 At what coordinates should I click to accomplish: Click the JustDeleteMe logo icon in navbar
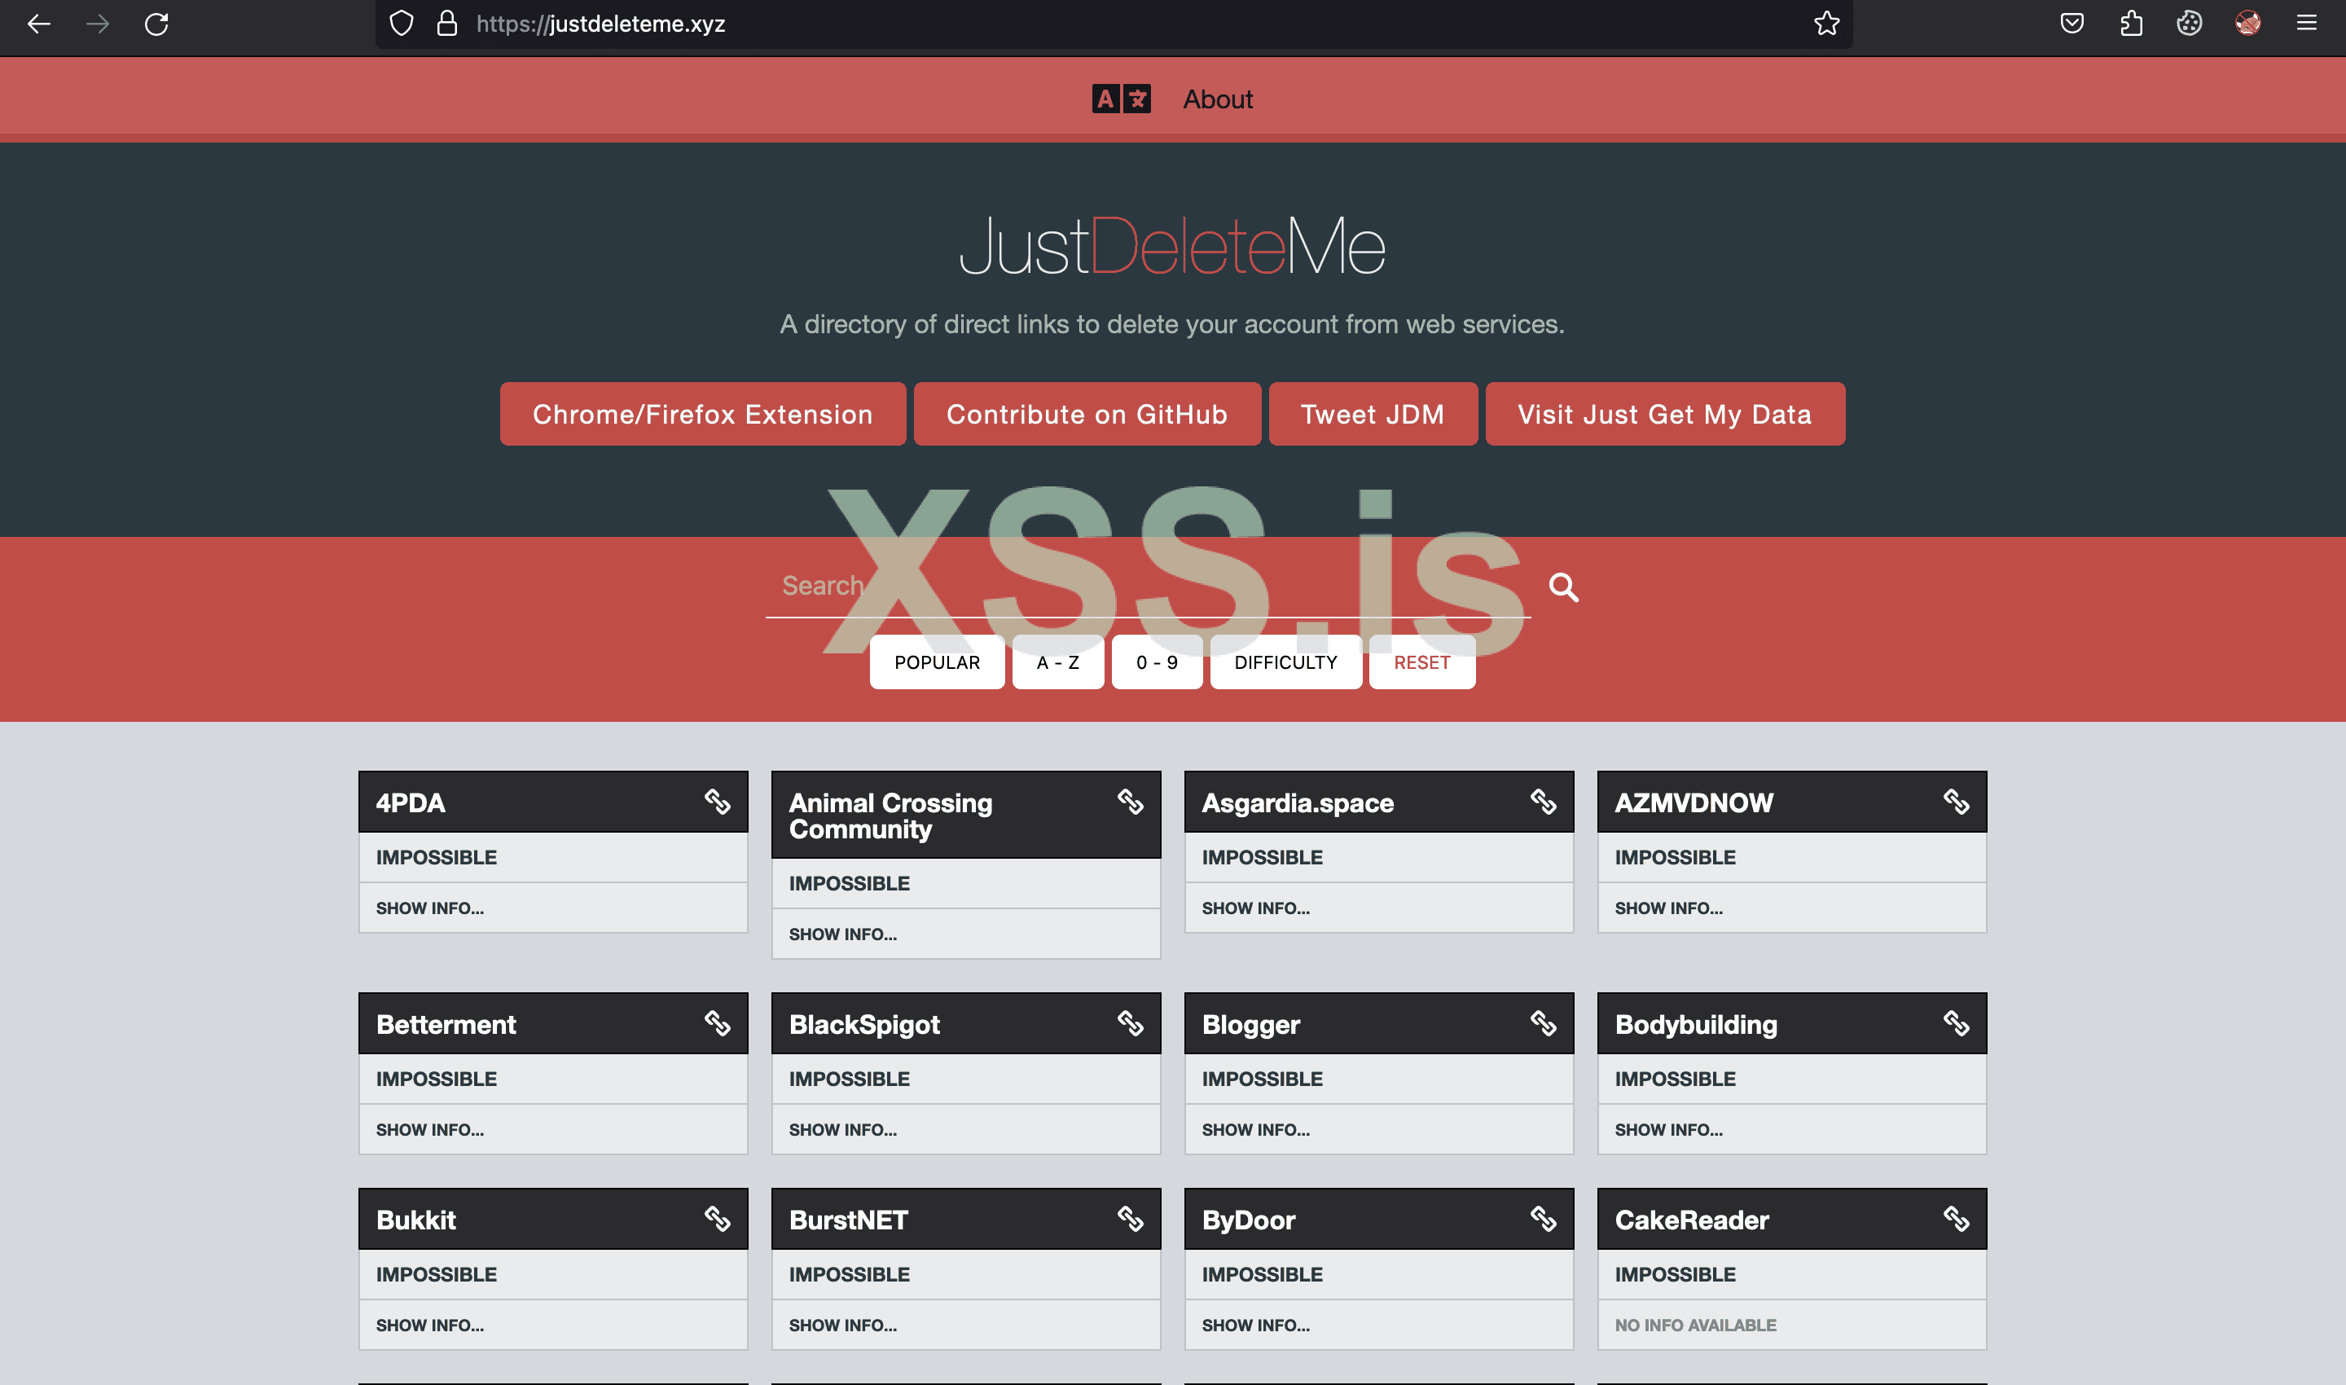pyautogui.click(x=1120, y=98)
